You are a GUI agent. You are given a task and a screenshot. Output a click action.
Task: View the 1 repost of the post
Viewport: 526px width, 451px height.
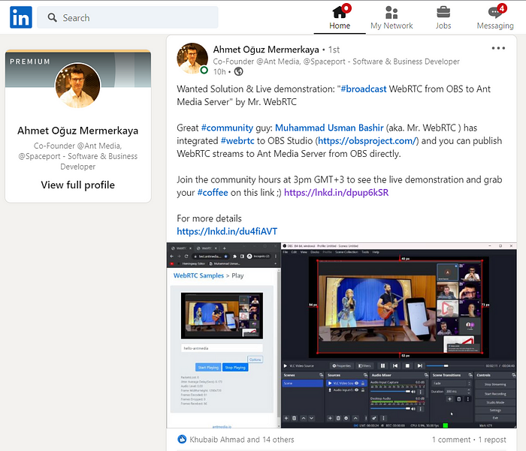491,440
